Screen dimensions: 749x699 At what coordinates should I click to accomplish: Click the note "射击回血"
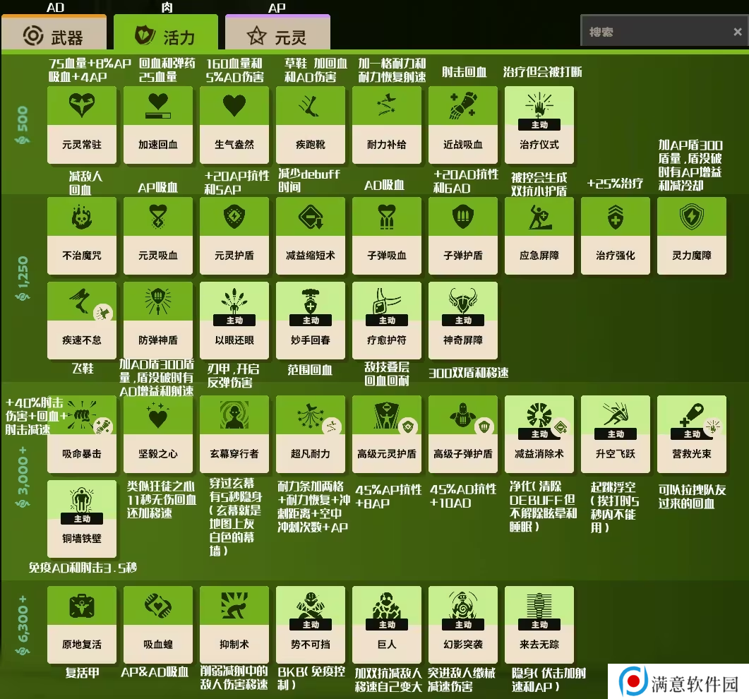click(464, 72)
